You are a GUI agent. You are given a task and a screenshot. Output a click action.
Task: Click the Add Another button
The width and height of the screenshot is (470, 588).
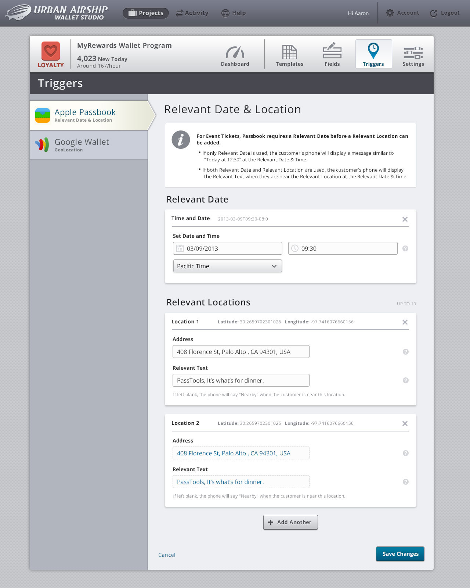point(290,522)
